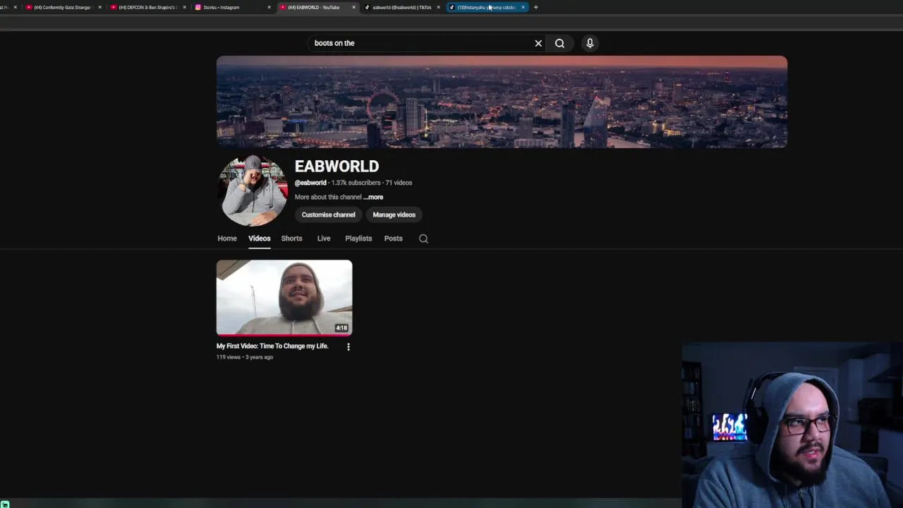Open the Shorts channel tab

[x=291, y=238]
